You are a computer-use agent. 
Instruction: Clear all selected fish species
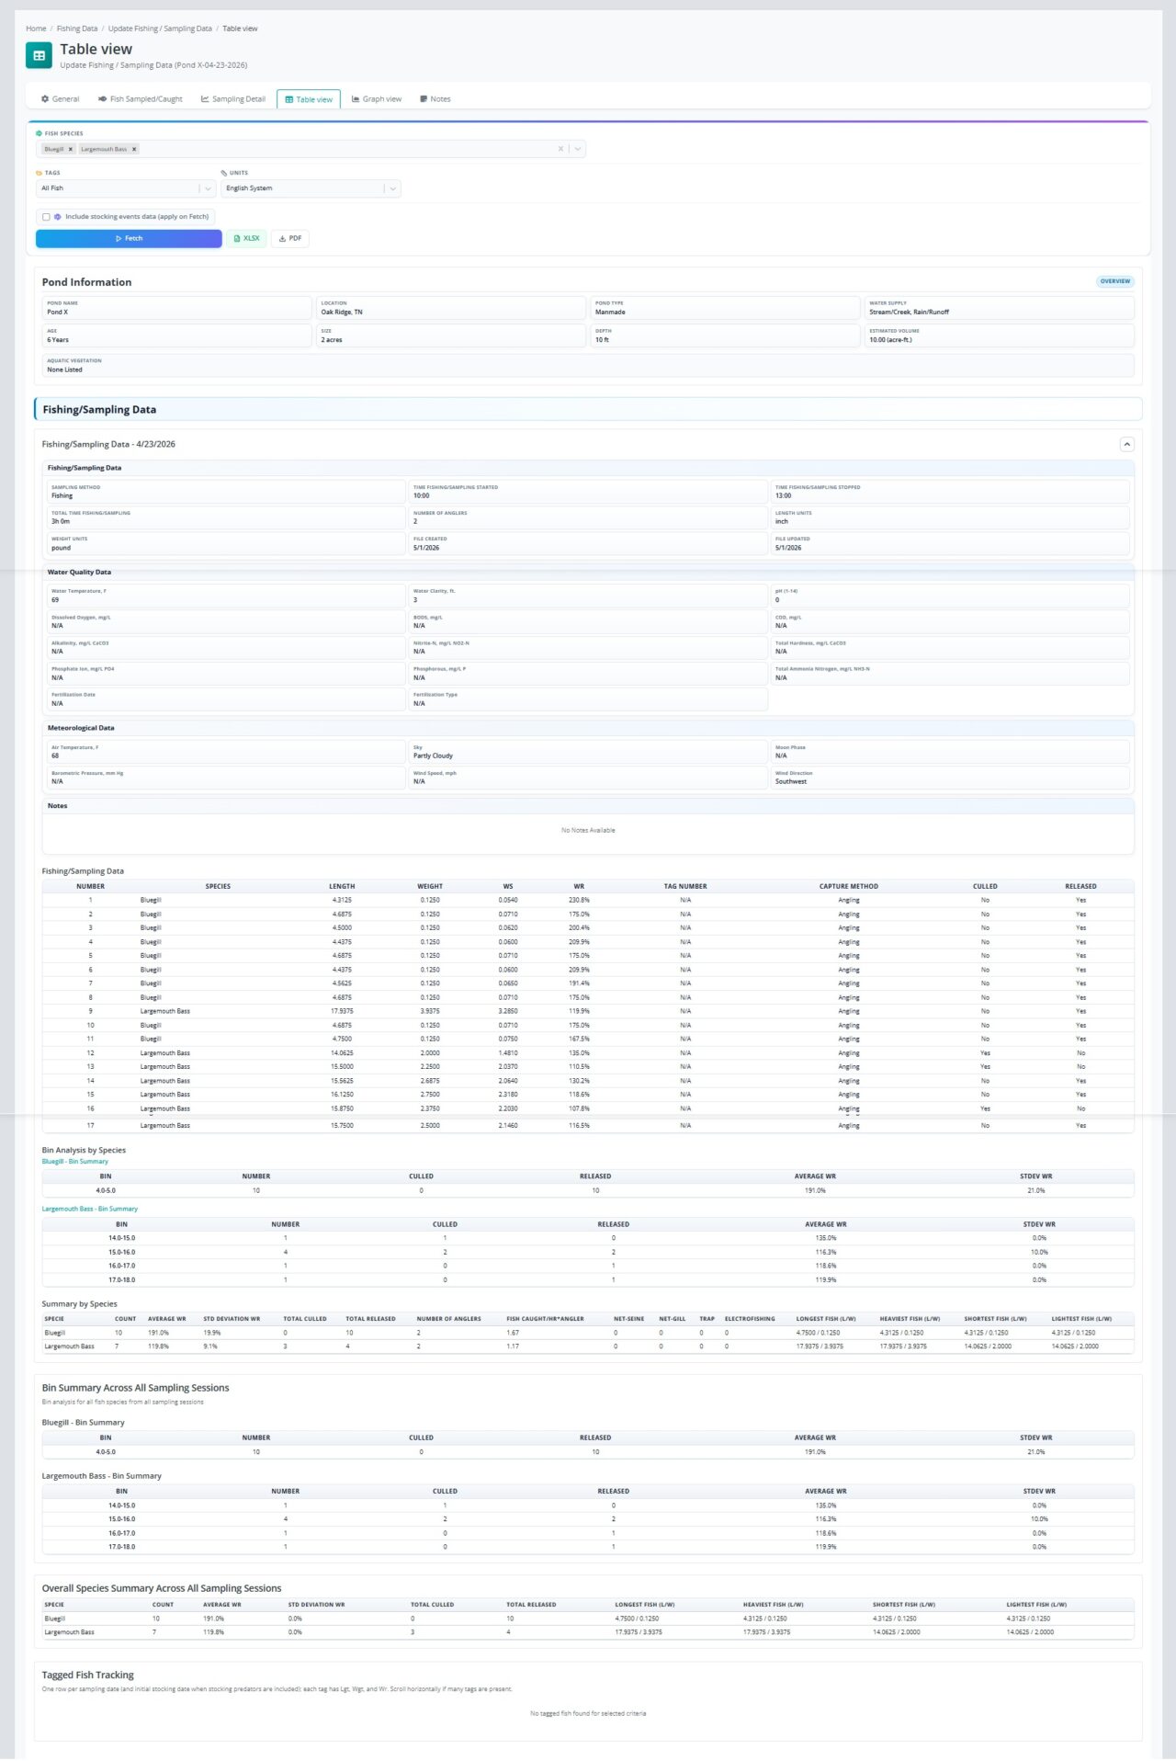(x=560, y=149)
